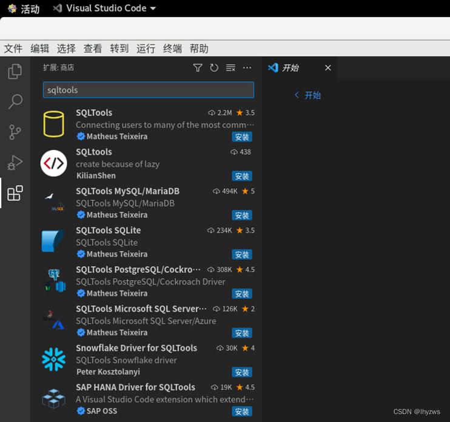Viewport: 450px width, 422px height.
Task: Open the SQLTools SQLite title
Action: coord(109,230)
